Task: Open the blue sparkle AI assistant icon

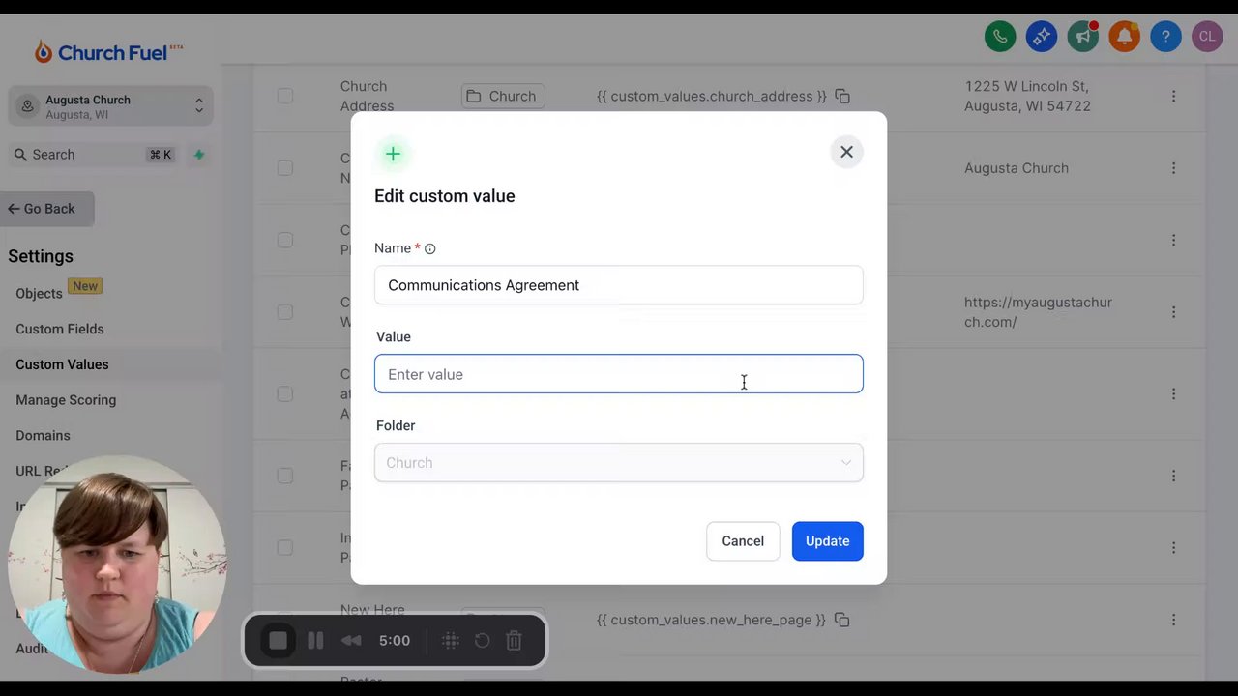Action: coord(1042,37)
